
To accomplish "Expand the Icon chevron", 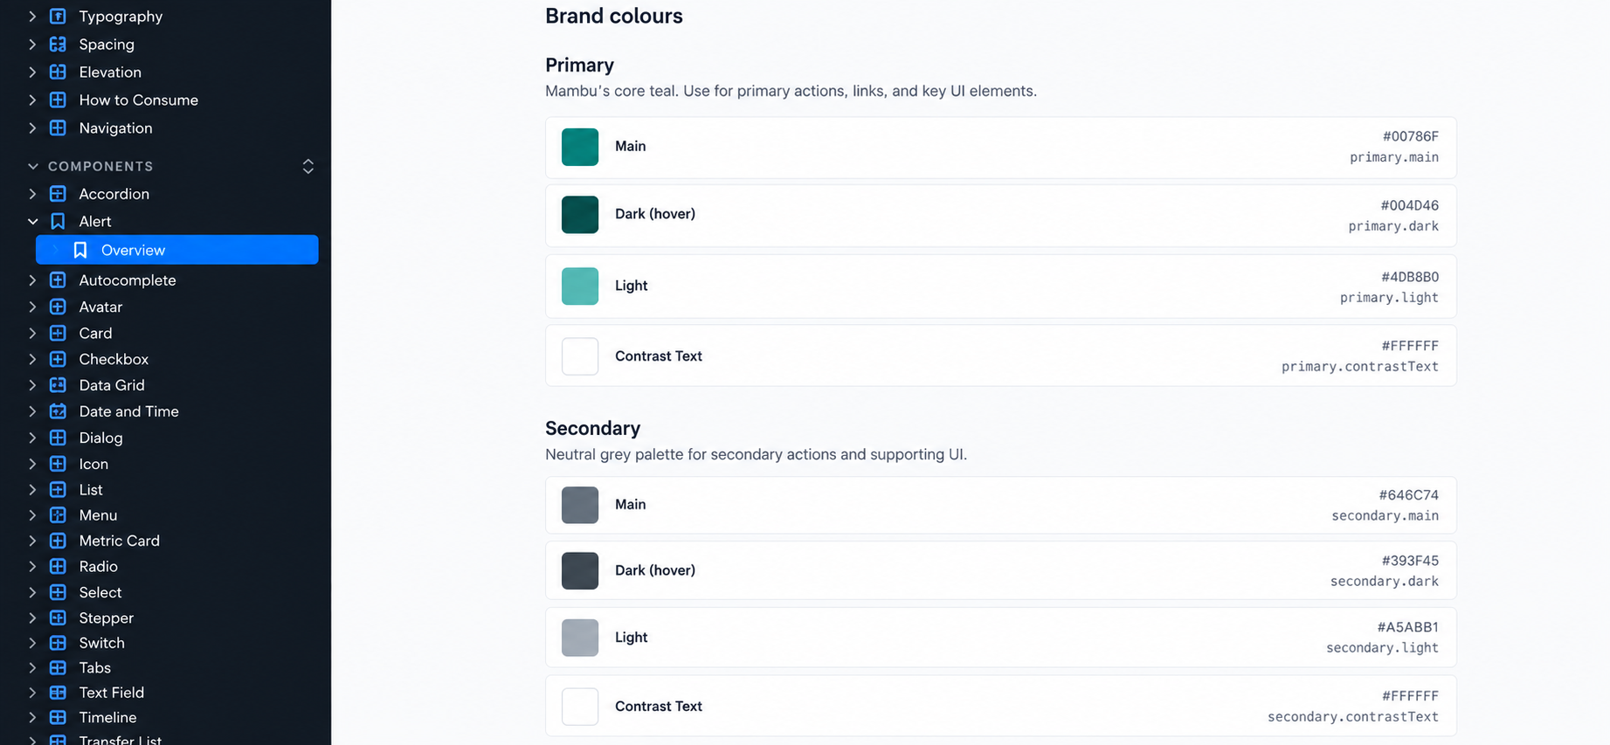I will (33, 465).
